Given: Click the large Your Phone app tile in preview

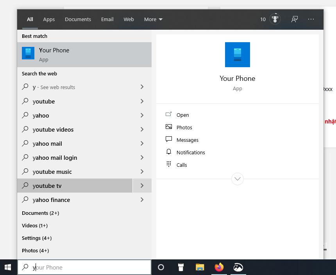Looking at the screenshot, I should [238, 55].
